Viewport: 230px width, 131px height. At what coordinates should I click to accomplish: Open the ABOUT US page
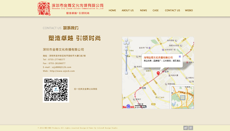pyautogui.click(x=127, y=10)
